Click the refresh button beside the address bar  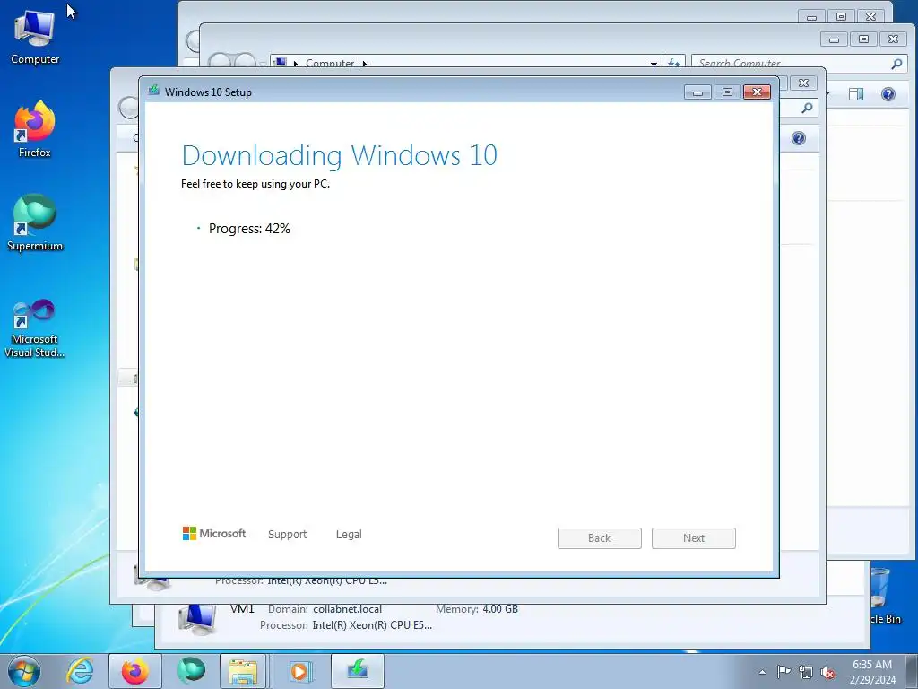(674, 63)
